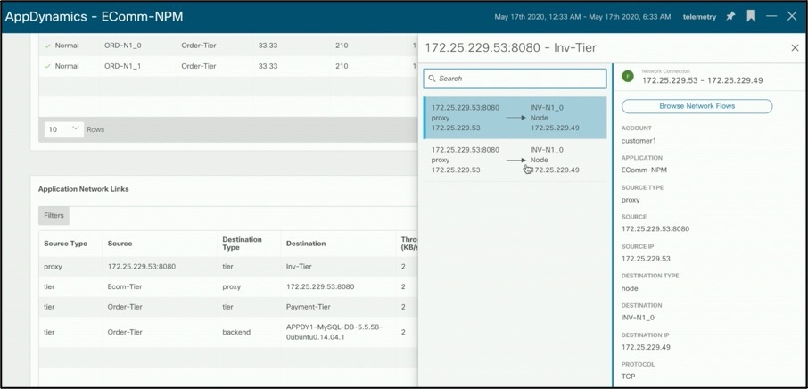
Task: Click the Normal check icon for ORD-N1_1
Action: [x=48, y=66]
